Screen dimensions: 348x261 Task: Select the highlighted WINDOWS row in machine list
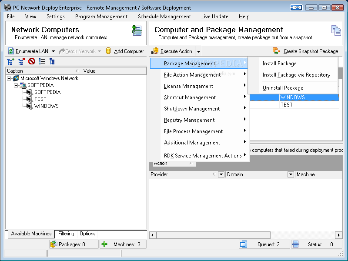294,97
